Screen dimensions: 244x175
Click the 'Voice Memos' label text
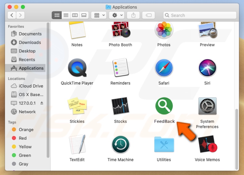pos(207,160)
